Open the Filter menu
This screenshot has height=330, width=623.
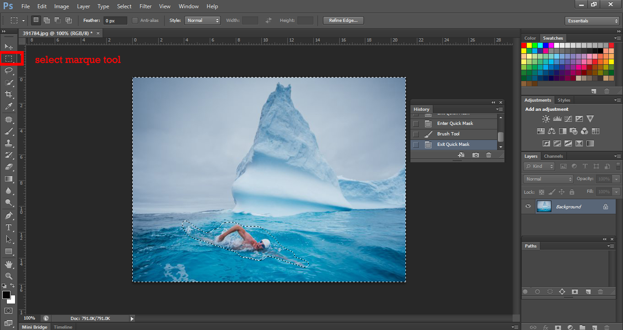[x=145, y=6]
